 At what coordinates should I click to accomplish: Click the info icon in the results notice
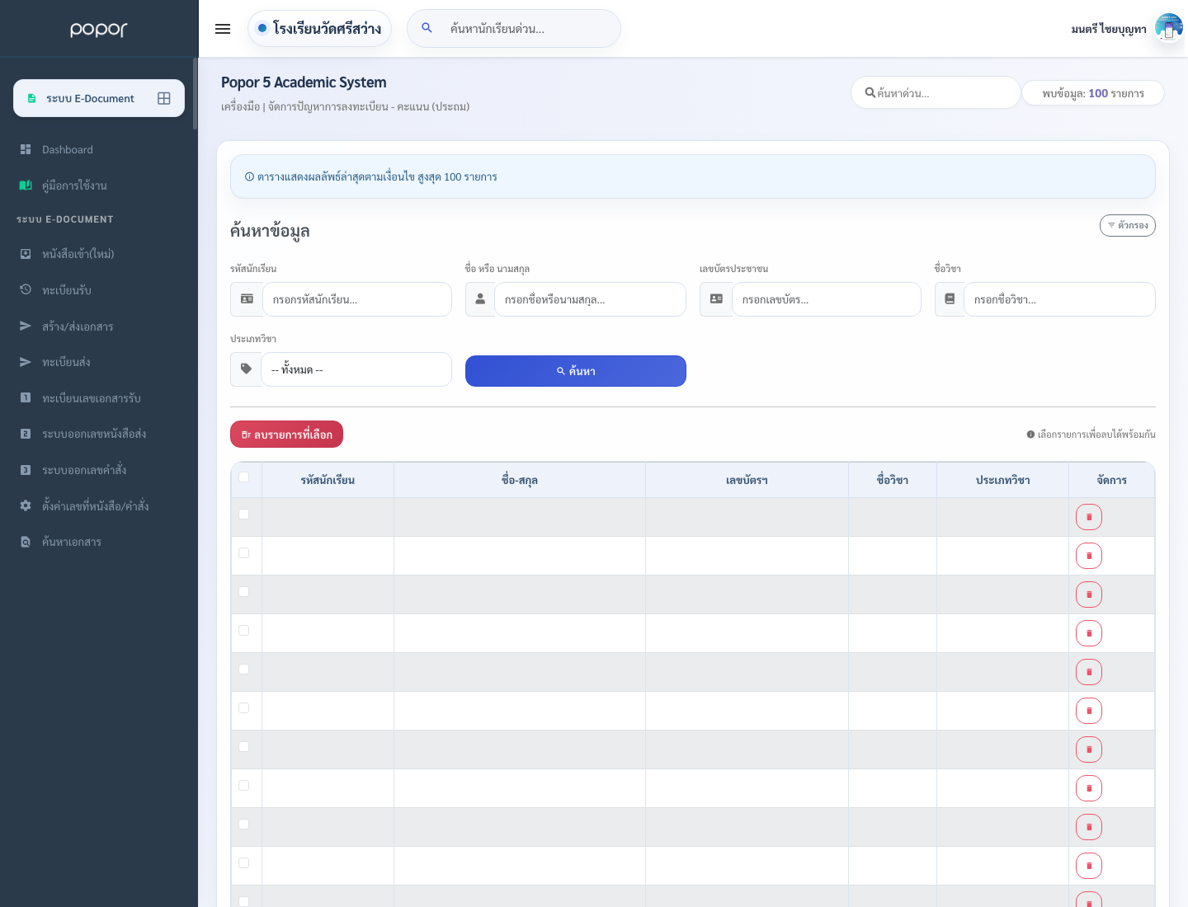coord(249,176)
